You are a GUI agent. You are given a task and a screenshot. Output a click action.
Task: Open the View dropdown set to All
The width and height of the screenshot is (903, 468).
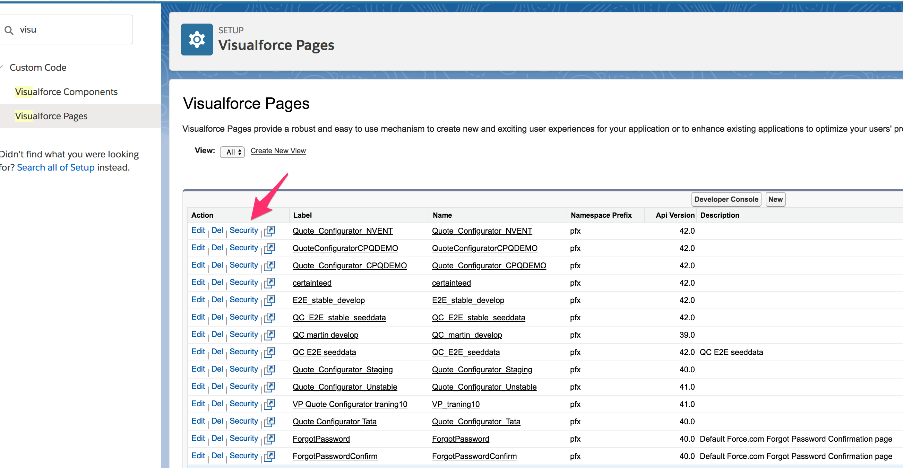(x=232, y=152)
